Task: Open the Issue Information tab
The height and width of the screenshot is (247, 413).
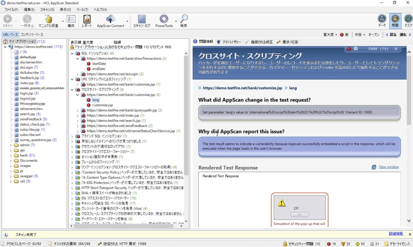Action: (203, 42)
